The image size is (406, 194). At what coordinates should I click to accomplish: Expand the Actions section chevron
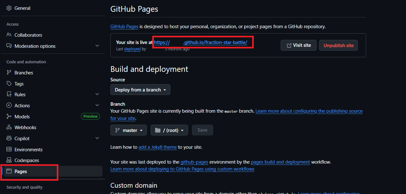tap(97, 105)
